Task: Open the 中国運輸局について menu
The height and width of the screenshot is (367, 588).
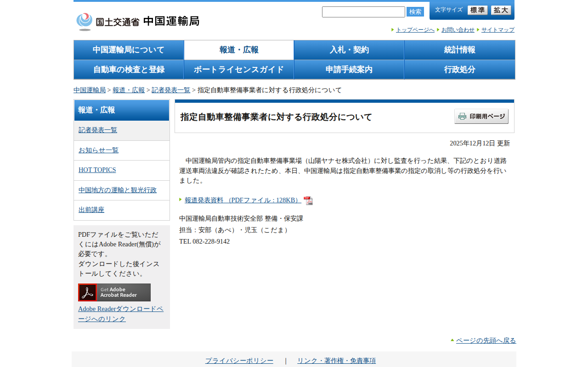Action: pyautogui.click(x=129, y=50)
